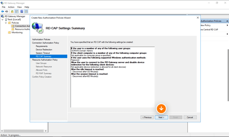The image size is (229, 137).
Task: Click RD Gateway Manager title bar app icon
Action: [2, 3]
